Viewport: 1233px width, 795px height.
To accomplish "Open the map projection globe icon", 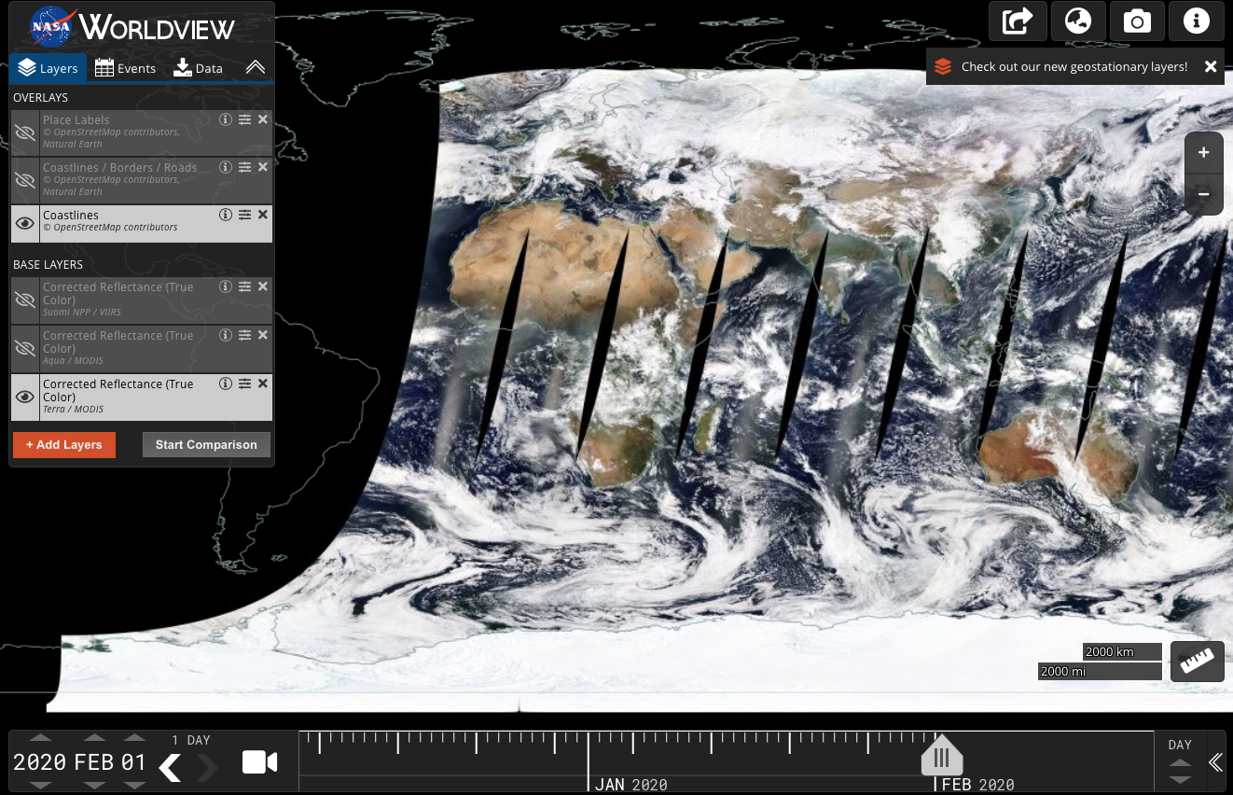I will click(x=1077, y=21).
